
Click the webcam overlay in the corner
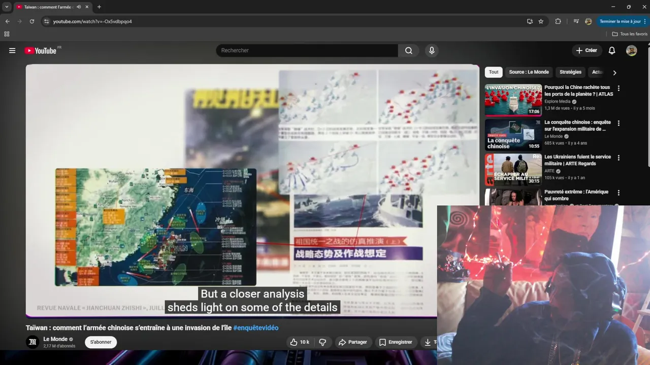543,285
